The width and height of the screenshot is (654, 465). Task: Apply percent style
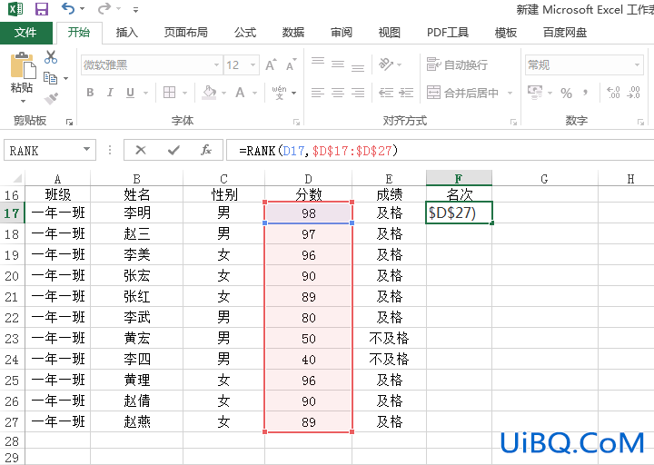566,93
